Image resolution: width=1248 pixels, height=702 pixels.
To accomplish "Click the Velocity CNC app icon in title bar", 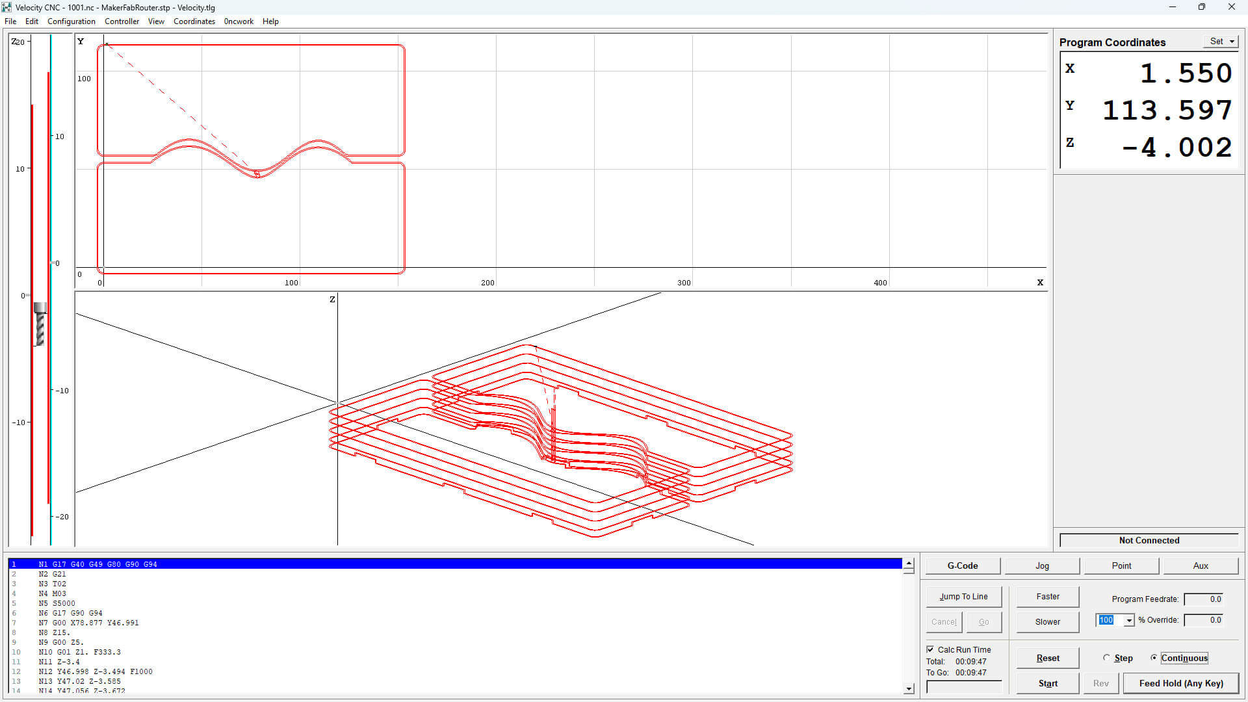I will pos(7,7).
